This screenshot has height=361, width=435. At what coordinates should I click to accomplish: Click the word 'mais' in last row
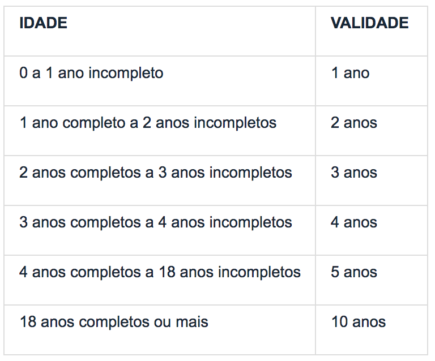tap(192, 322)
